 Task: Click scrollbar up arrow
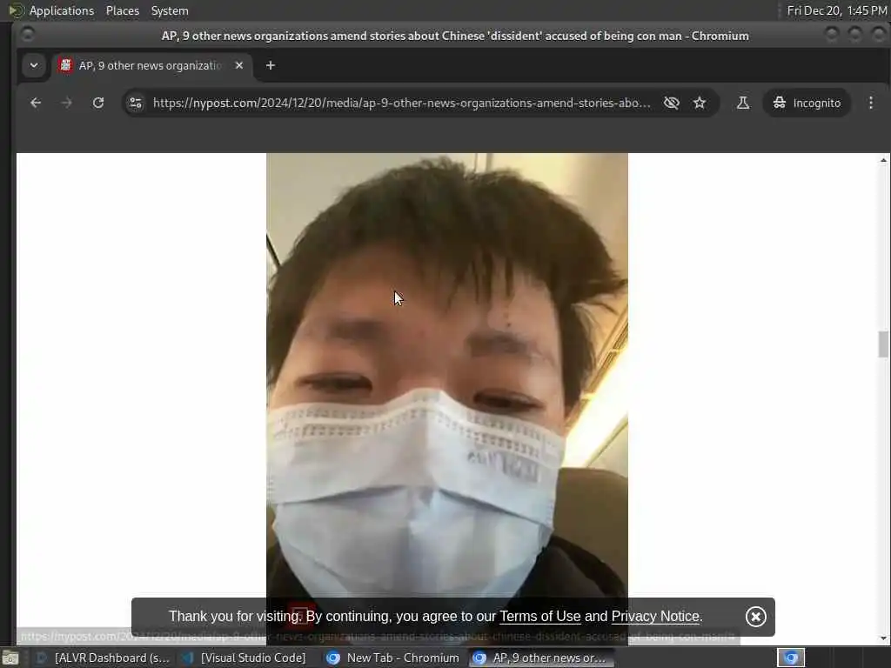[x=883, y=160]
